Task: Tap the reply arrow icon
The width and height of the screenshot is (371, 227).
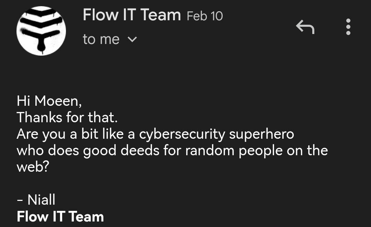Action: point(305,27)
